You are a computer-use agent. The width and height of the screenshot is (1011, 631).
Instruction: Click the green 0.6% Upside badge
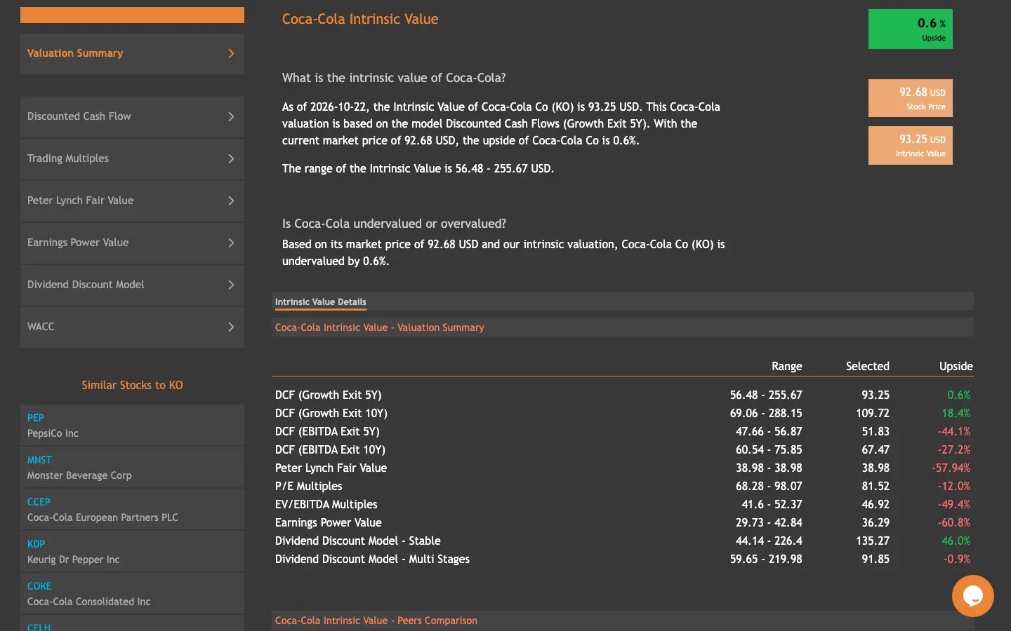point(910,29)
